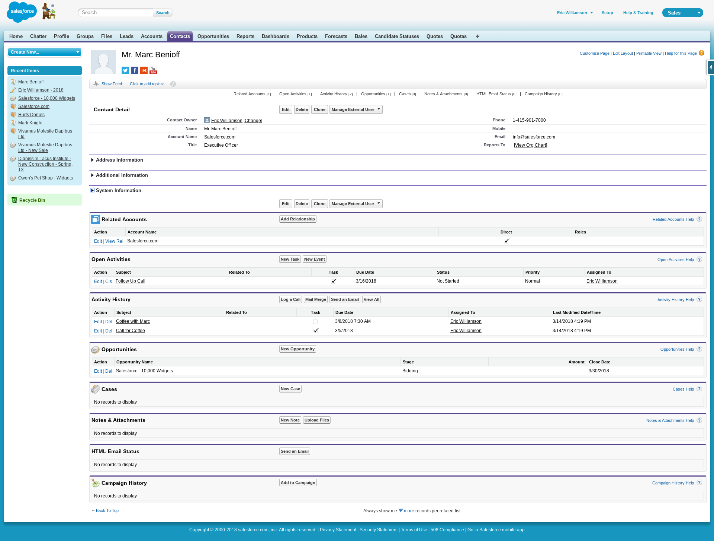Open top Manage External User dropdown

(356, 109)
